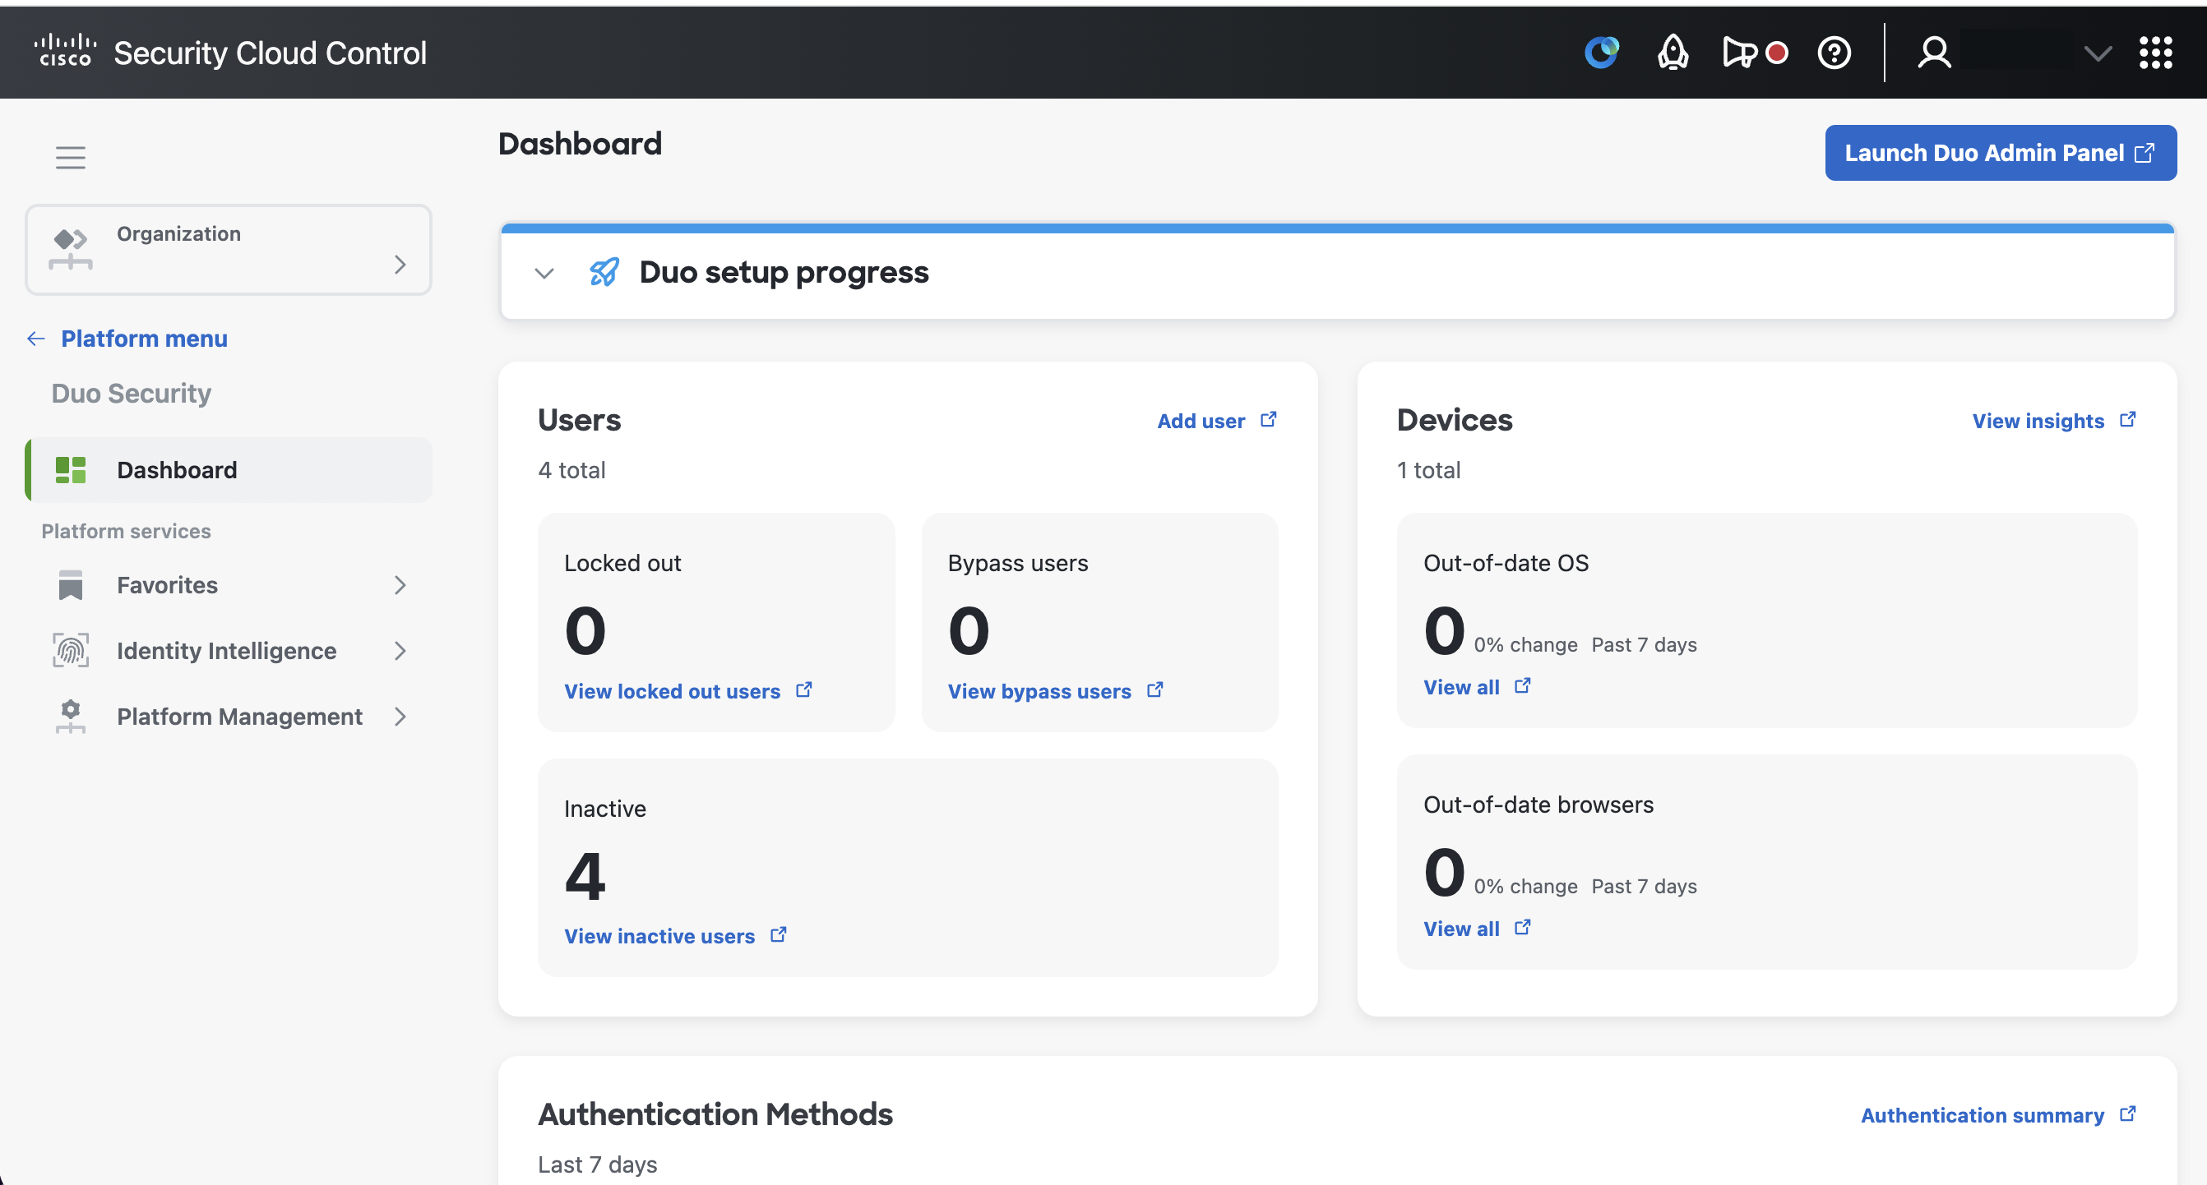Viewport: 2207px width, 1185px height.
Task: Open the apps grid launcher icon
Action: (2155, 53)
